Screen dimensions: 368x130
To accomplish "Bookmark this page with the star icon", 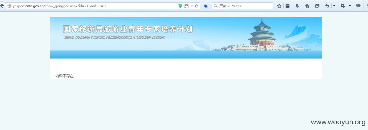I will click(x=279, y=6).
